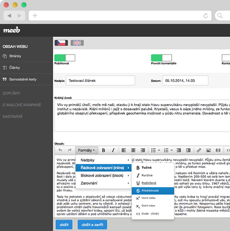Expand the bullet list style arrow

point(159,150)
